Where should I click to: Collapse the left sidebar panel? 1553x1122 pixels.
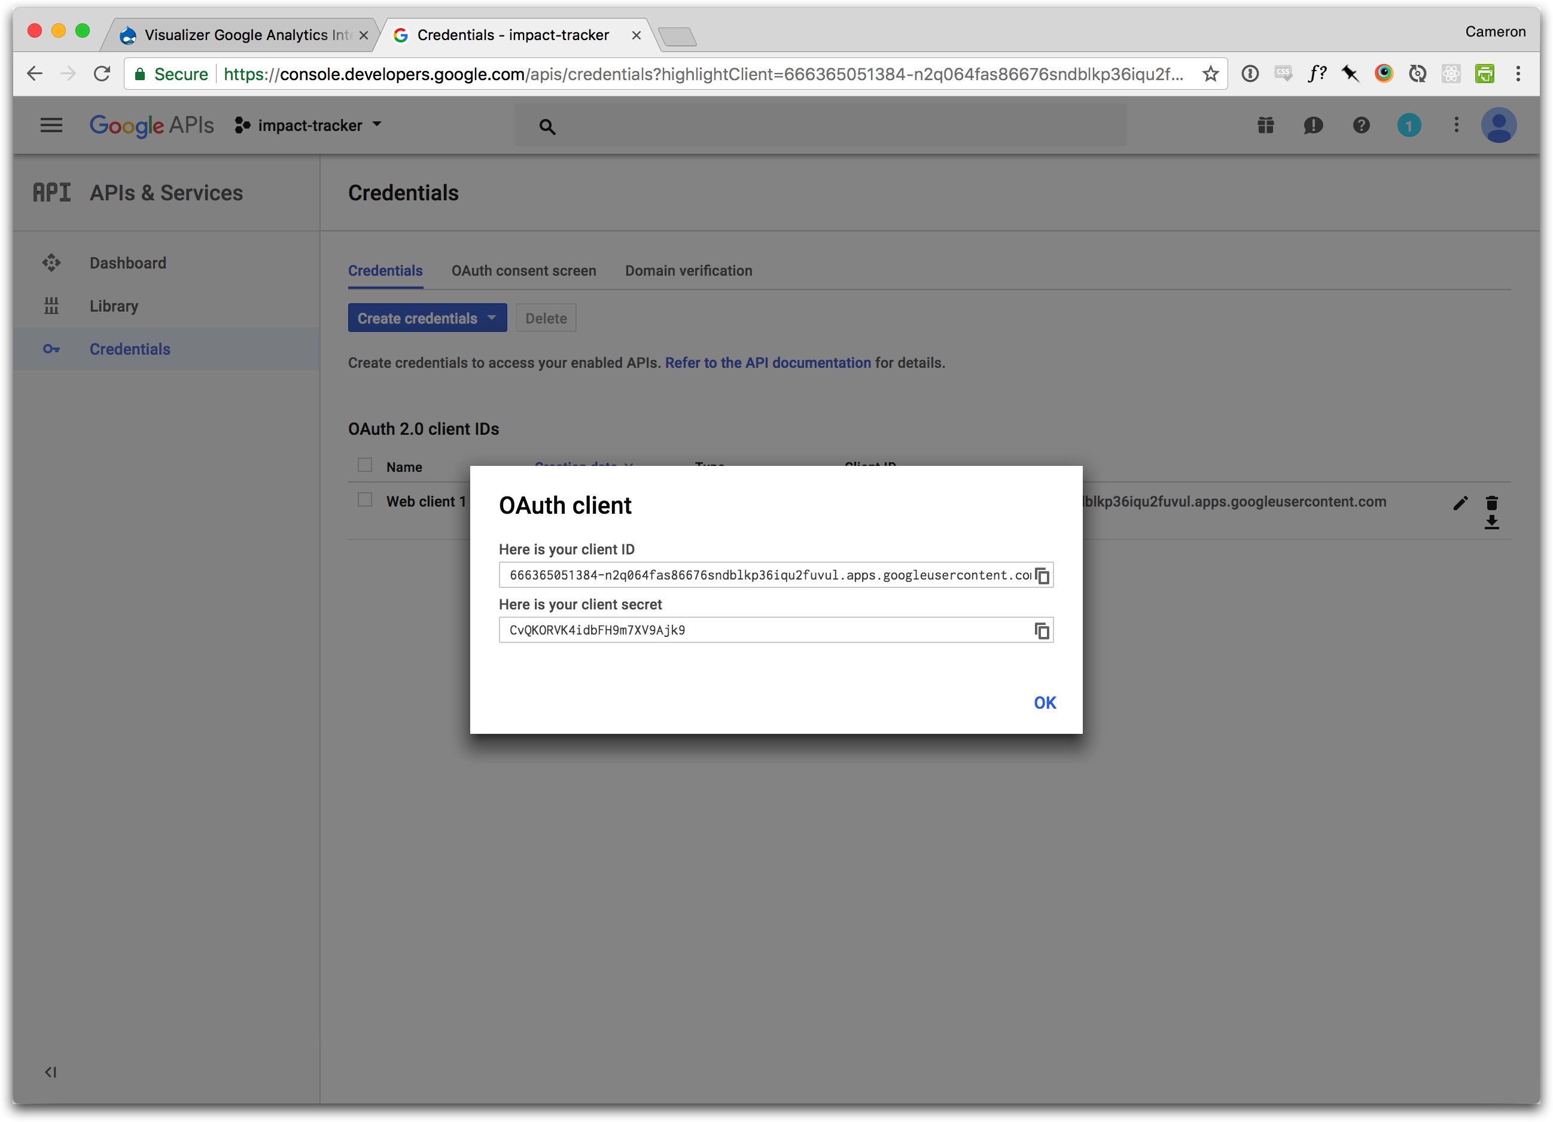click(x=51, y=1071)
